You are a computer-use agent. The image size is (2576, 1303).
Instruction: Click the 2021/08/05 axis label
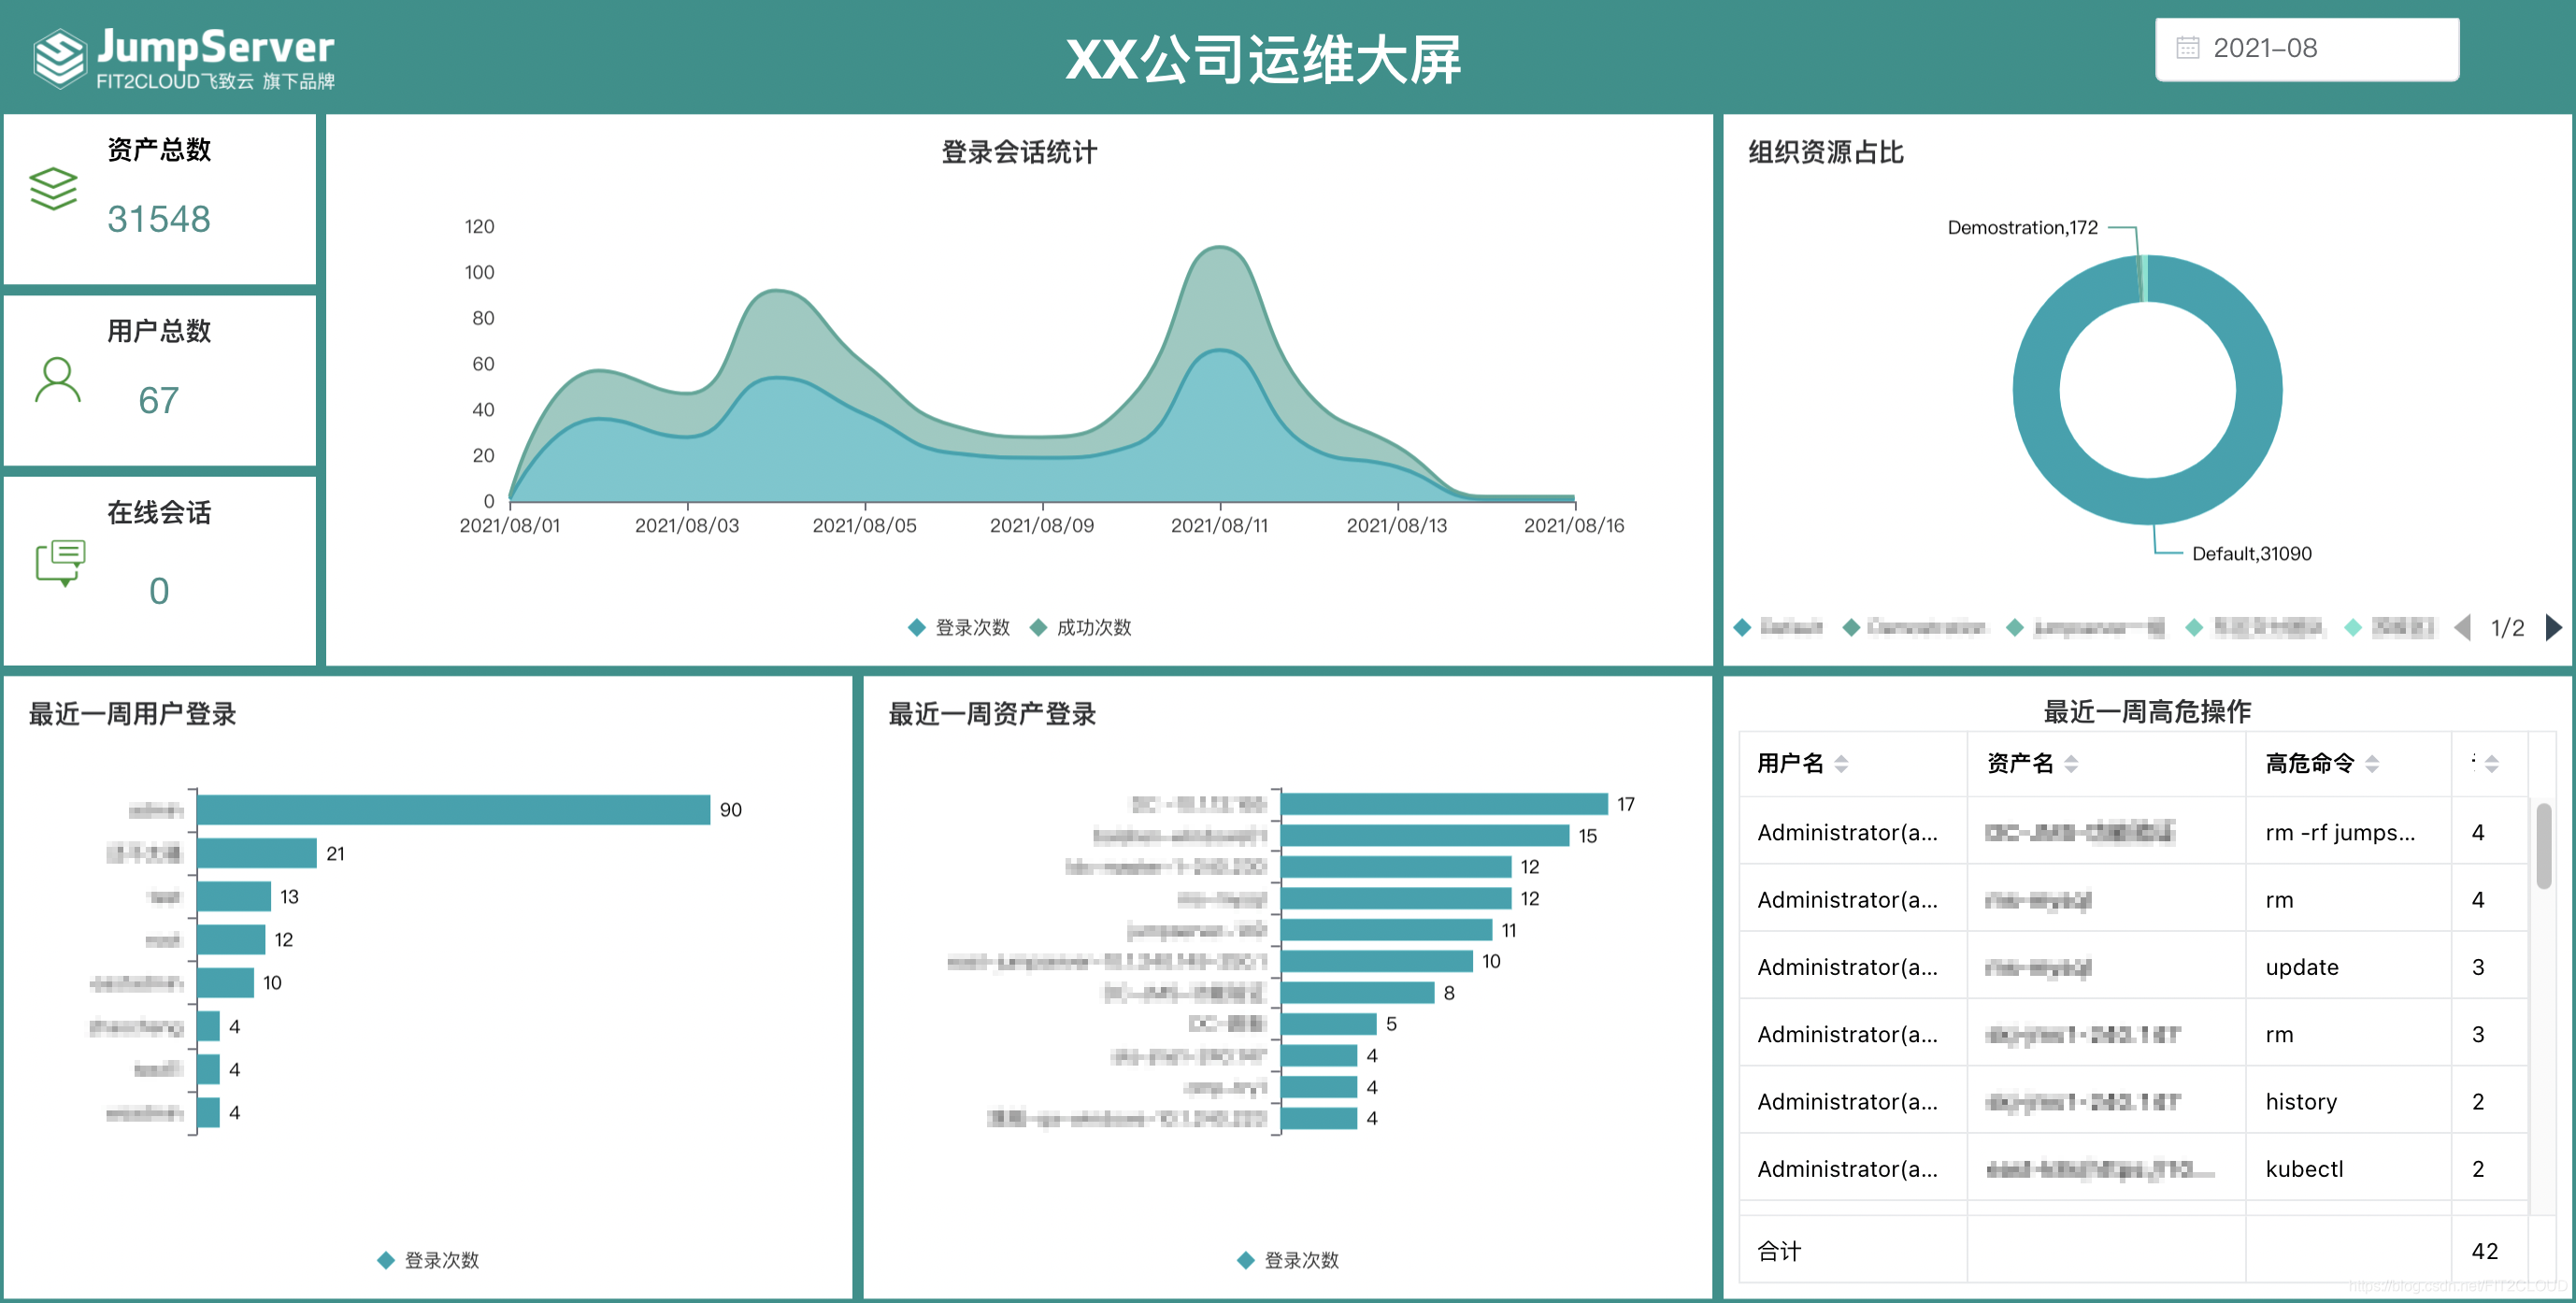pyautogui.click(x=864, y=525)
